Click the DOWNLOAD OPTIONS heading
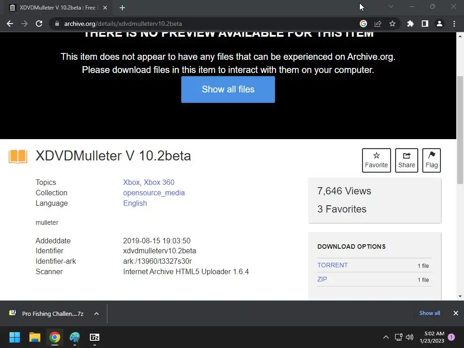 click(x=351, y=246)
